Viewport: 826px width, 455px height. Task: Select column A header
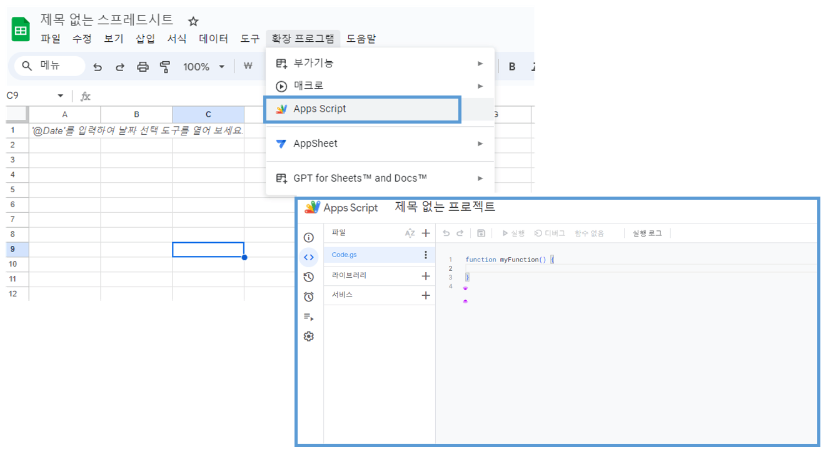click(64, 114)
